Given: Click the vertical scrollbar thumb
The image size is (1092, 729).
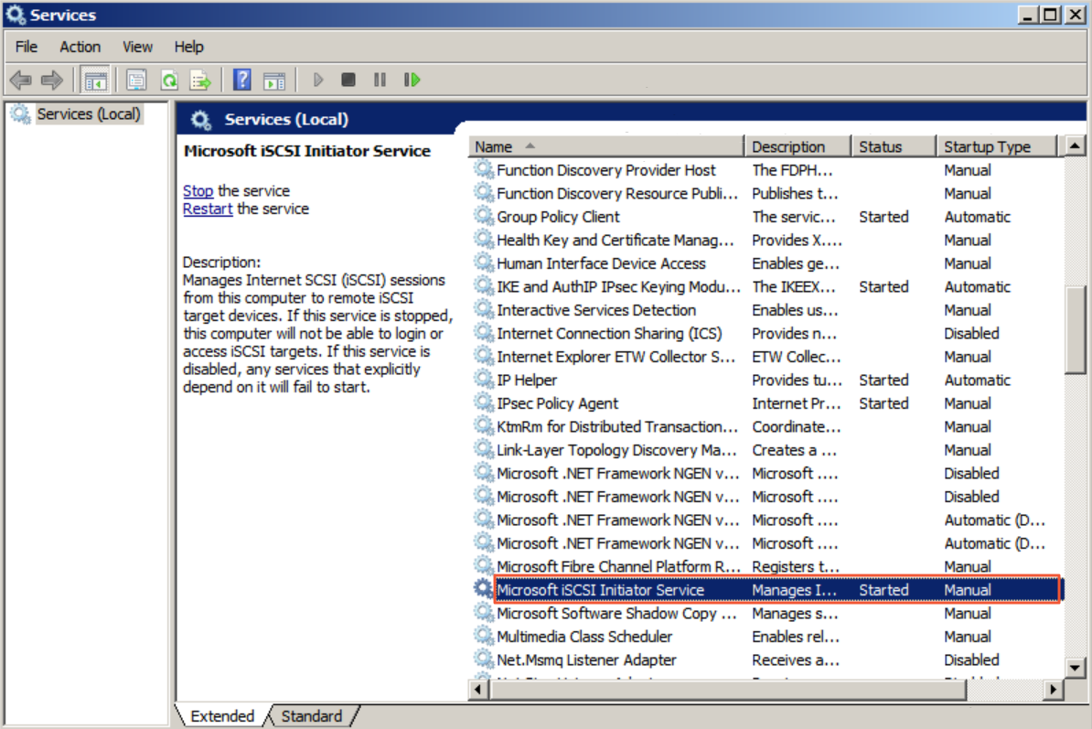Looking at the screenshot, I should click(1076, 330).
